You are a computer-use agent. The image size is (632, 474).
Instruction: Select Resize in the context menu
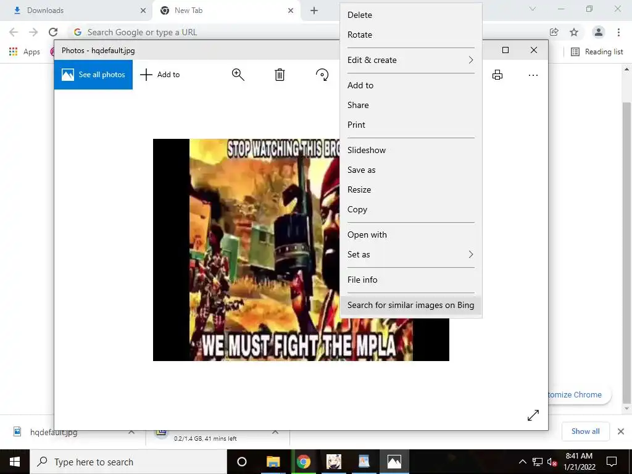click(410, 190)
